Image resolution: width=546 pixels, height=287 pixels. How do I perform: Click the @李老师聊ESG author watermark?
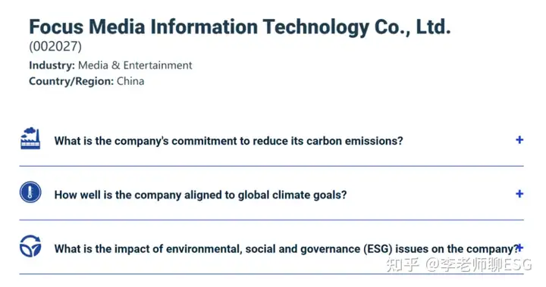pyautogui.click(x=479, y=265)
